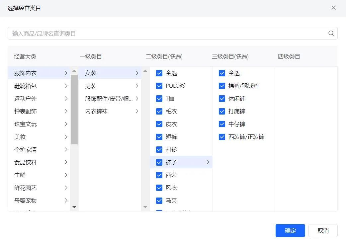Click the 取消 cancel button
This screenshot has width=346, height=245.
coord(323,230)
